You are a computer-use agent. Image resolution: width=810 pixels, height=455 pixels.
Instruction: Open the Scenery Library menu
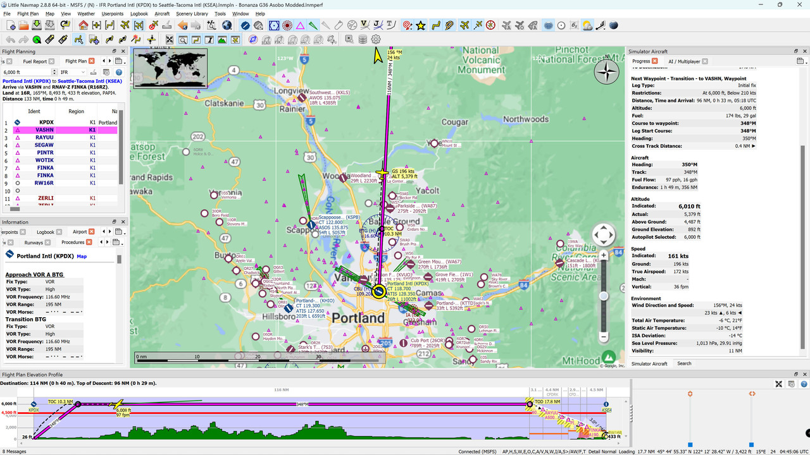192,13
